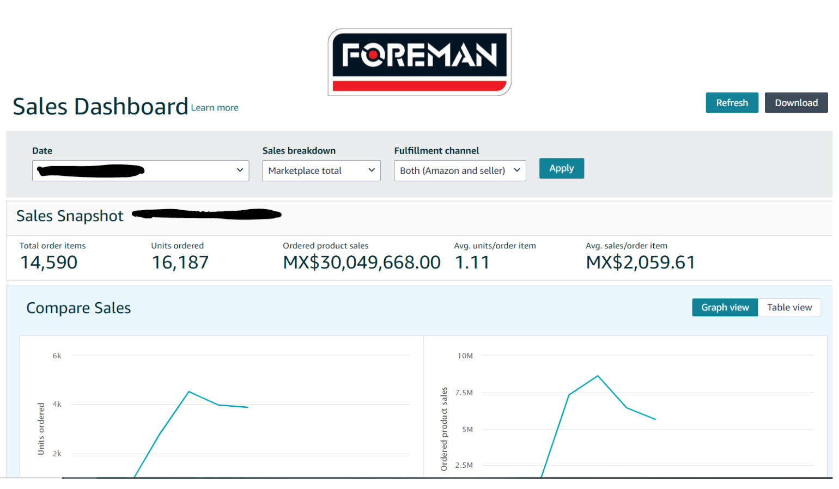The height and width of the screenshot is (489, 839).
Task: Click the Fulfillment channel chevron arrow
Action: coord(517,170)
